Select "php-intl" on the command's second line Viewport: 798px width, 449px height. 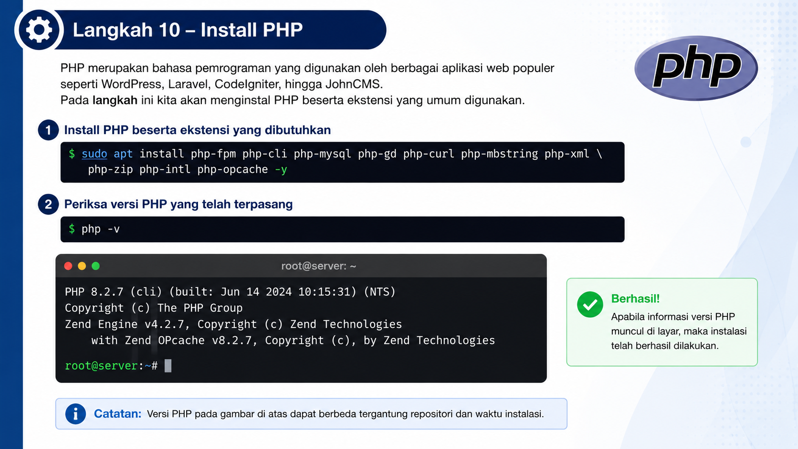coord(165,169)
